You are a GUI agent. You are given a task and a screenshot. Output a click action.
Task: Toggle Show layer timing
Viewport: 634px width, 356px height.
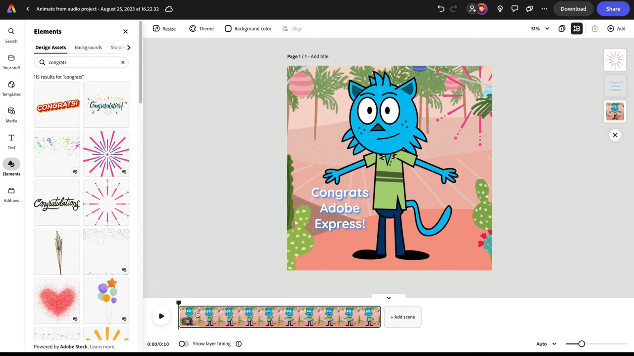click(x=184, y=343)
